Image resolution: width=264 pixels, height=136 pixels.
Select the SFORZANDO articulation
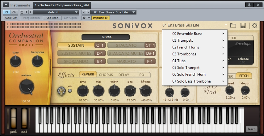[76, 61]
